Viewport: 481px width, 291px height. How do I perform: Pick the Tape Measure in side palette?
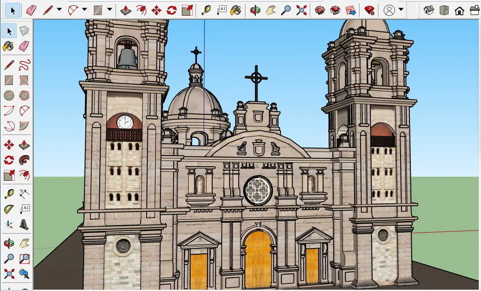click(x=9, y=194)
